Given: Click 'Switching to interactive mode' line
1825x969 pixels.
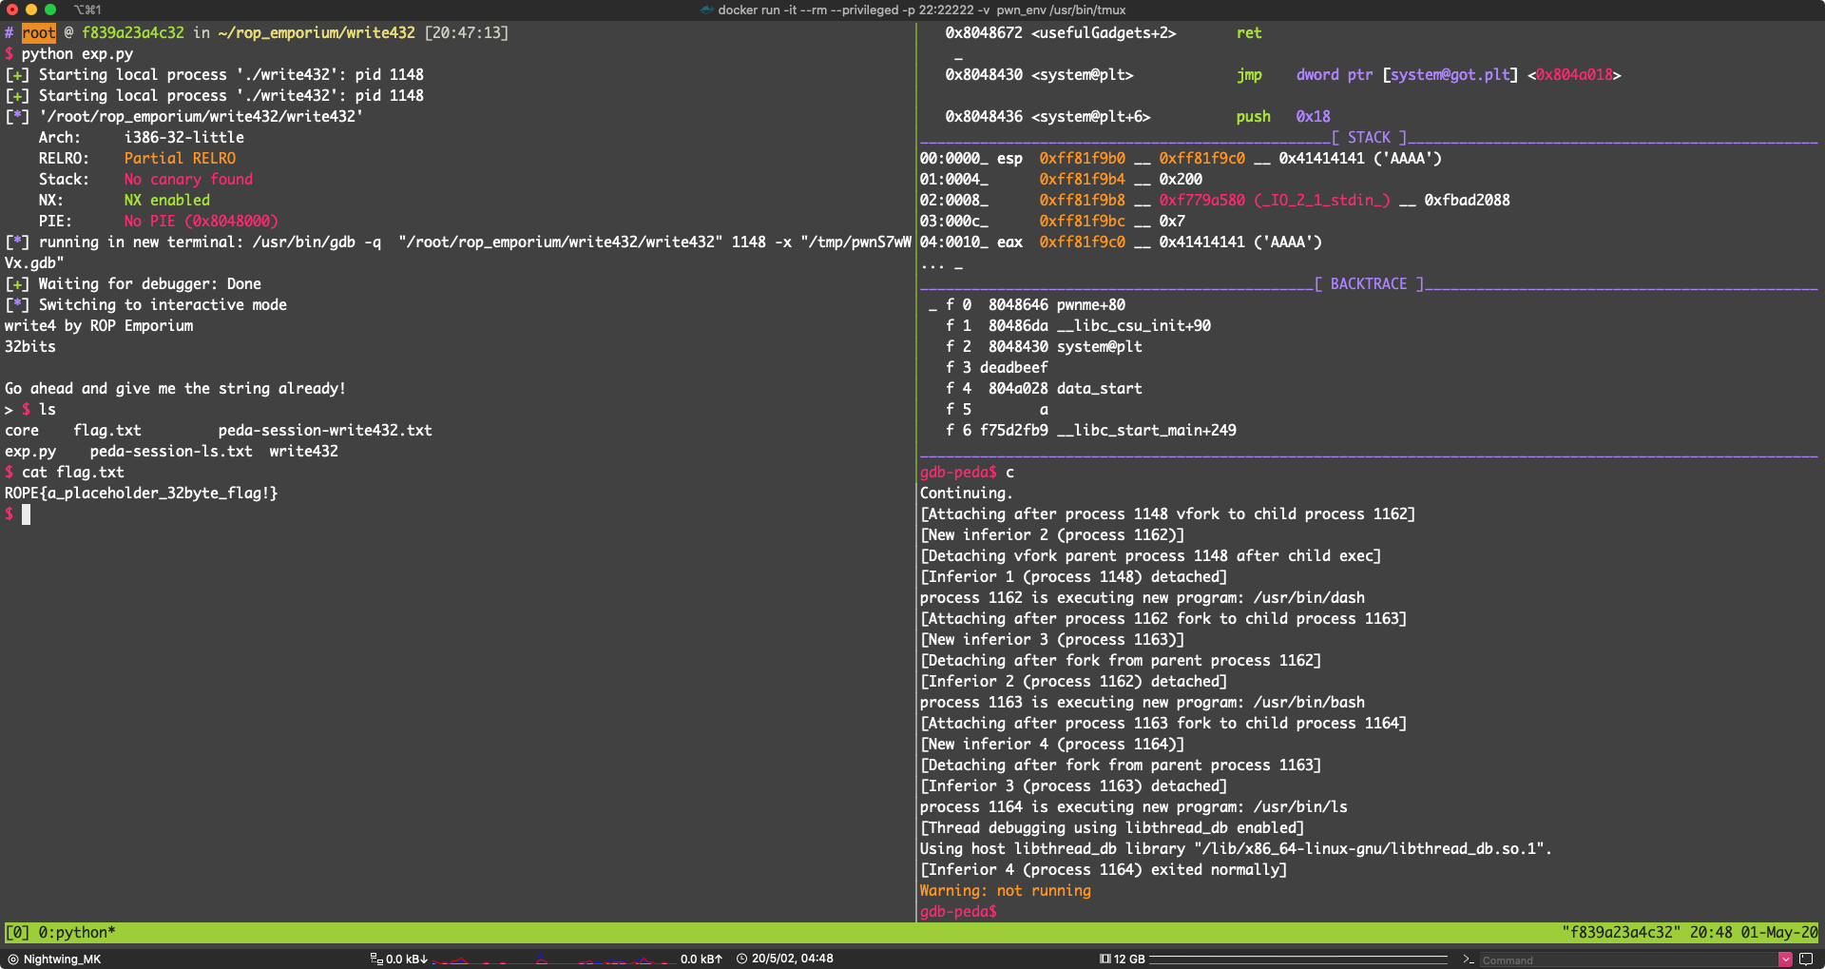Looking at the screenshot, I should [x=163, y=305].
